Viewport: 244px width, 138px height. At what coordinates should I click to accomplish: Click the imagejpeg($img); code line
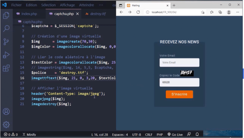point(48,99)
